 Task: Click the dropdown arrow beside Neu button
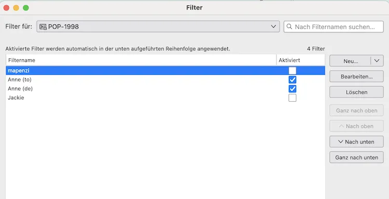coord(377,61)
